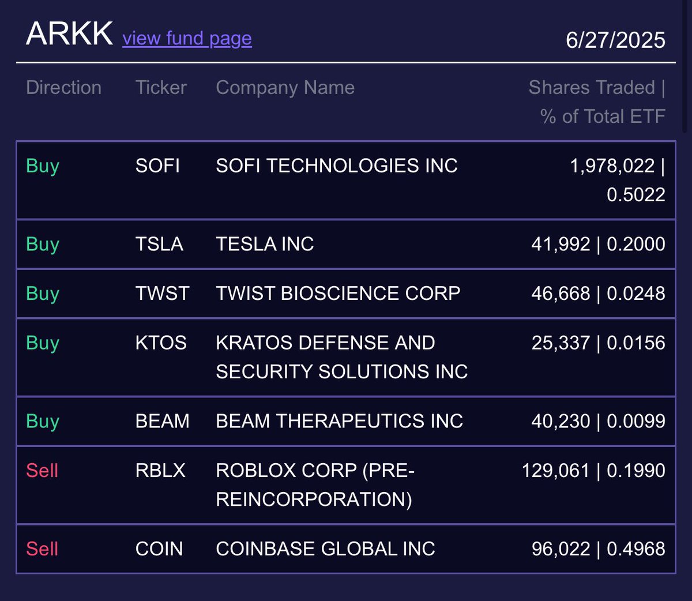
Task: Click Buy label in TWST row
Action: pos(43,294)
